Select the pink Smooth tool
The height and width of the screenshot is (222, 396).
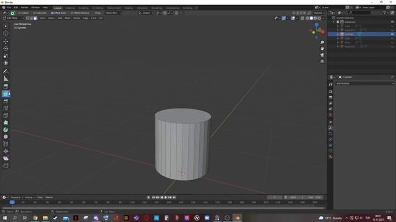[x=6, y=137]
